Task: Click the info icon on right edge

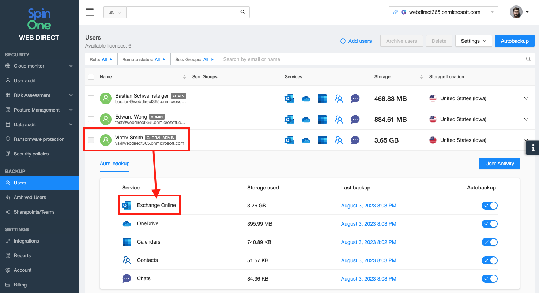Action: point(533,148)
